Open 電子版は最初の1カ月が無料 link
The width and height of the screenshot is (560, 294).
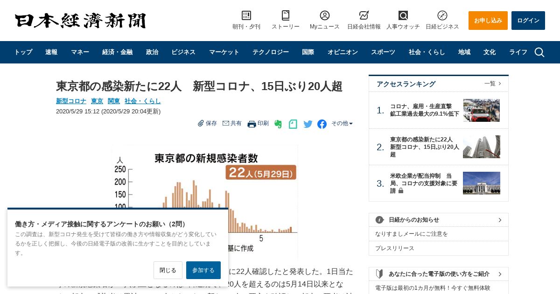click(x=433, y=288)
